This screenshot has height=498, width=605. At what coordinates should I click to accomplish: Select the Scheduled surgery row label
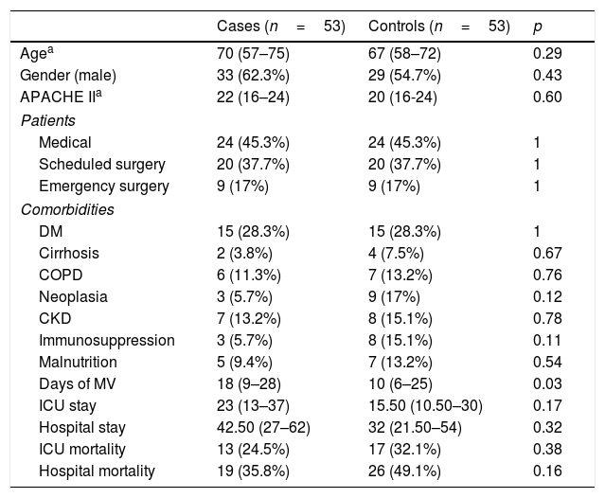(x=102, y=165)
